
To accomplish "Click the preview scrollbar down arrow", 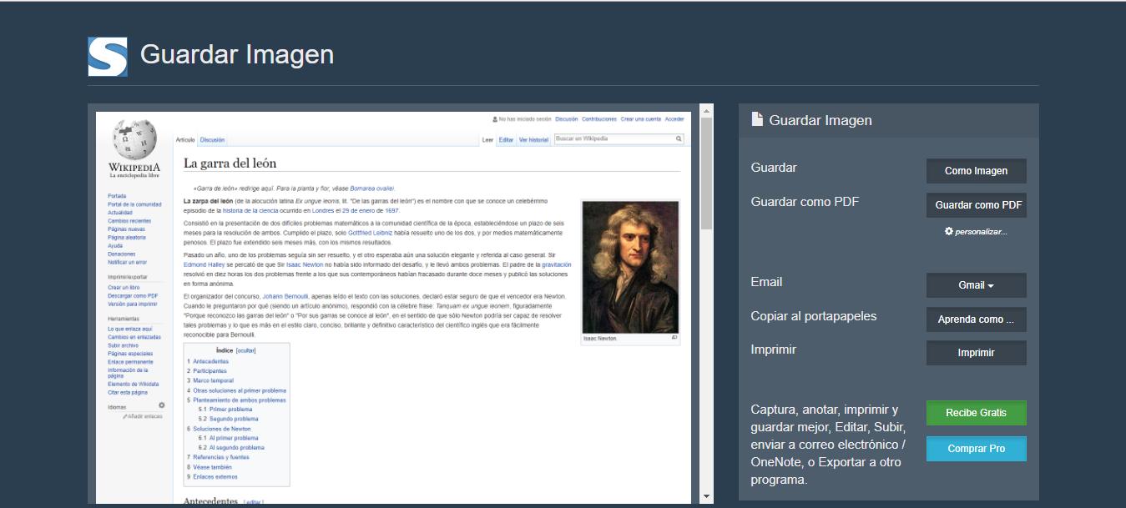I will point(706,497).
